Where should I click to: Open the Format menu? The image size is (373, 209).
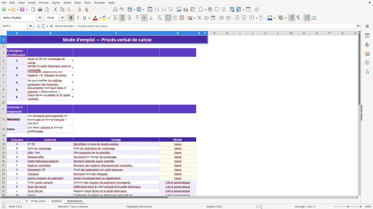click(x=44, y=2)
